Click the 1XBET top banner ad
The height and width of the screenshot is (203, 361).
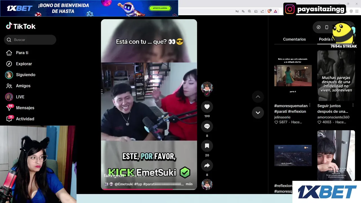pyautogui.click(x=89, y=8)
